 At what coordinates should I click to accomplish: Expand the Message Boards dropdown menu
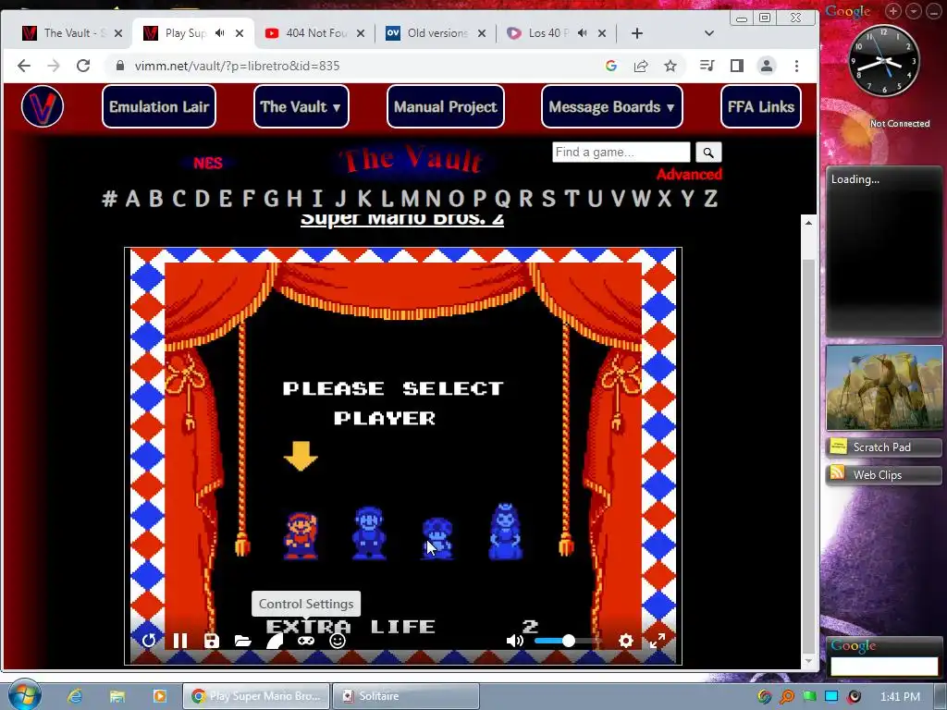click(x=612, y=107)
